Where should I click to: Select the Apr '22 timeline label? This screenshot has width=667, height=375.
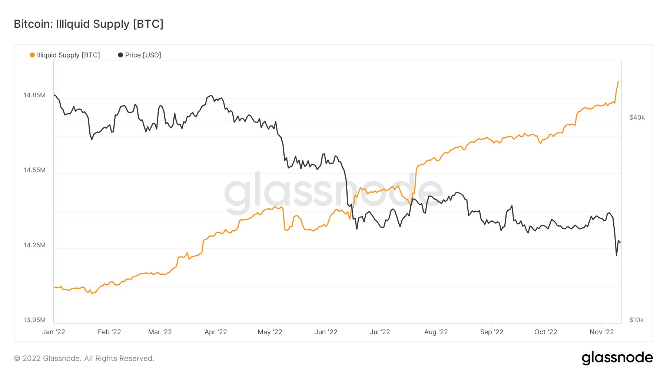click(x=216, y=332)
